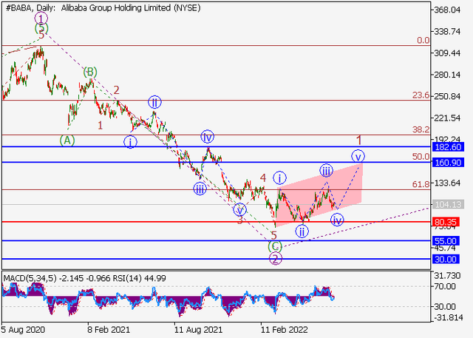Click the purple circled 2 wave label
Screen dimensions: 473x338
click(276, 259)
